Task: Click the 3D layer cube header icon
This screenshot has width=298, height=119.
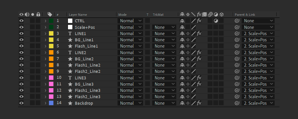Action: click(x=221, y=14)
